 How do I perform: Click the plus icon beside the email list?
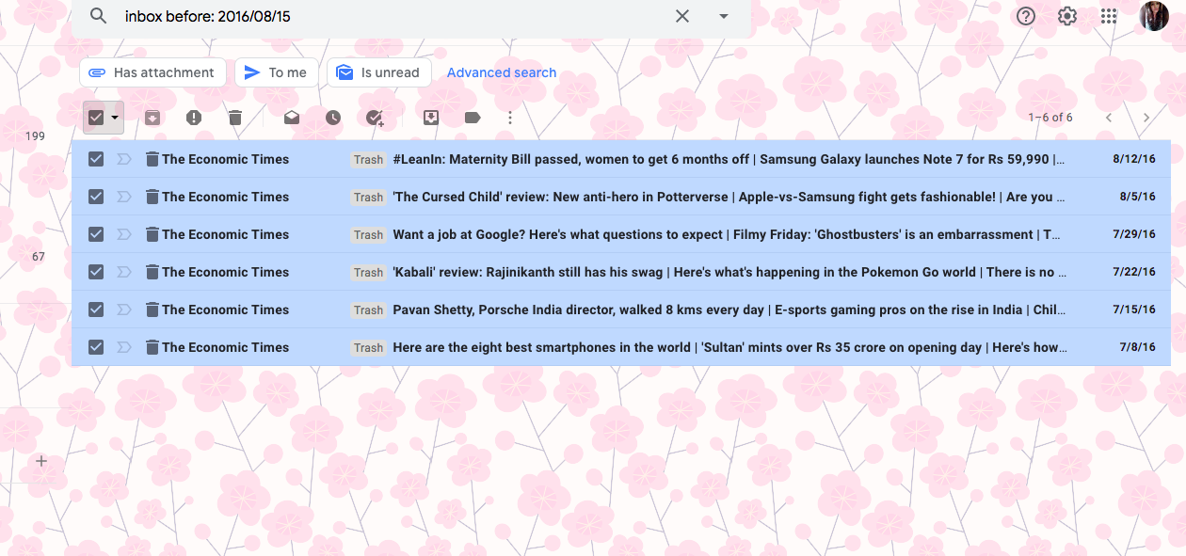point(41,461)
